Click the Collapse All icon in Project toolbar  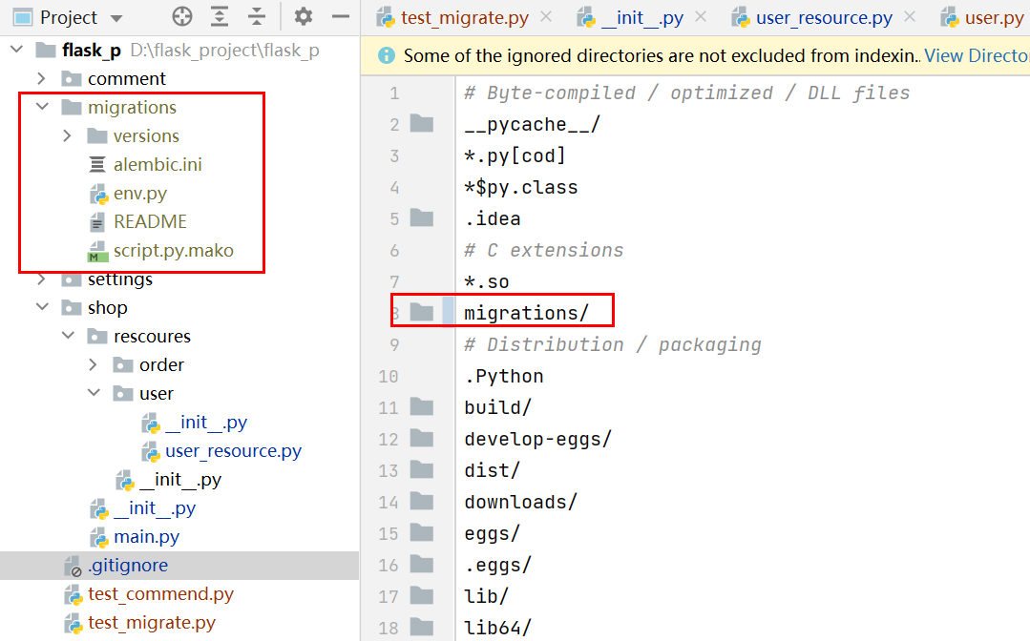(x=257, y=16)
